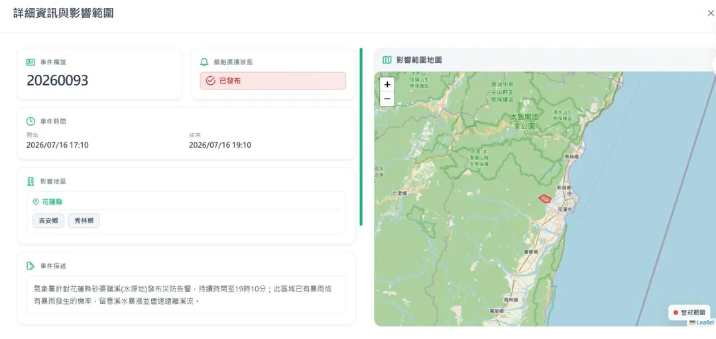Click the 仁愛鄉 label on the map
The height and width of the screenshot is (339, 716).
400,193
